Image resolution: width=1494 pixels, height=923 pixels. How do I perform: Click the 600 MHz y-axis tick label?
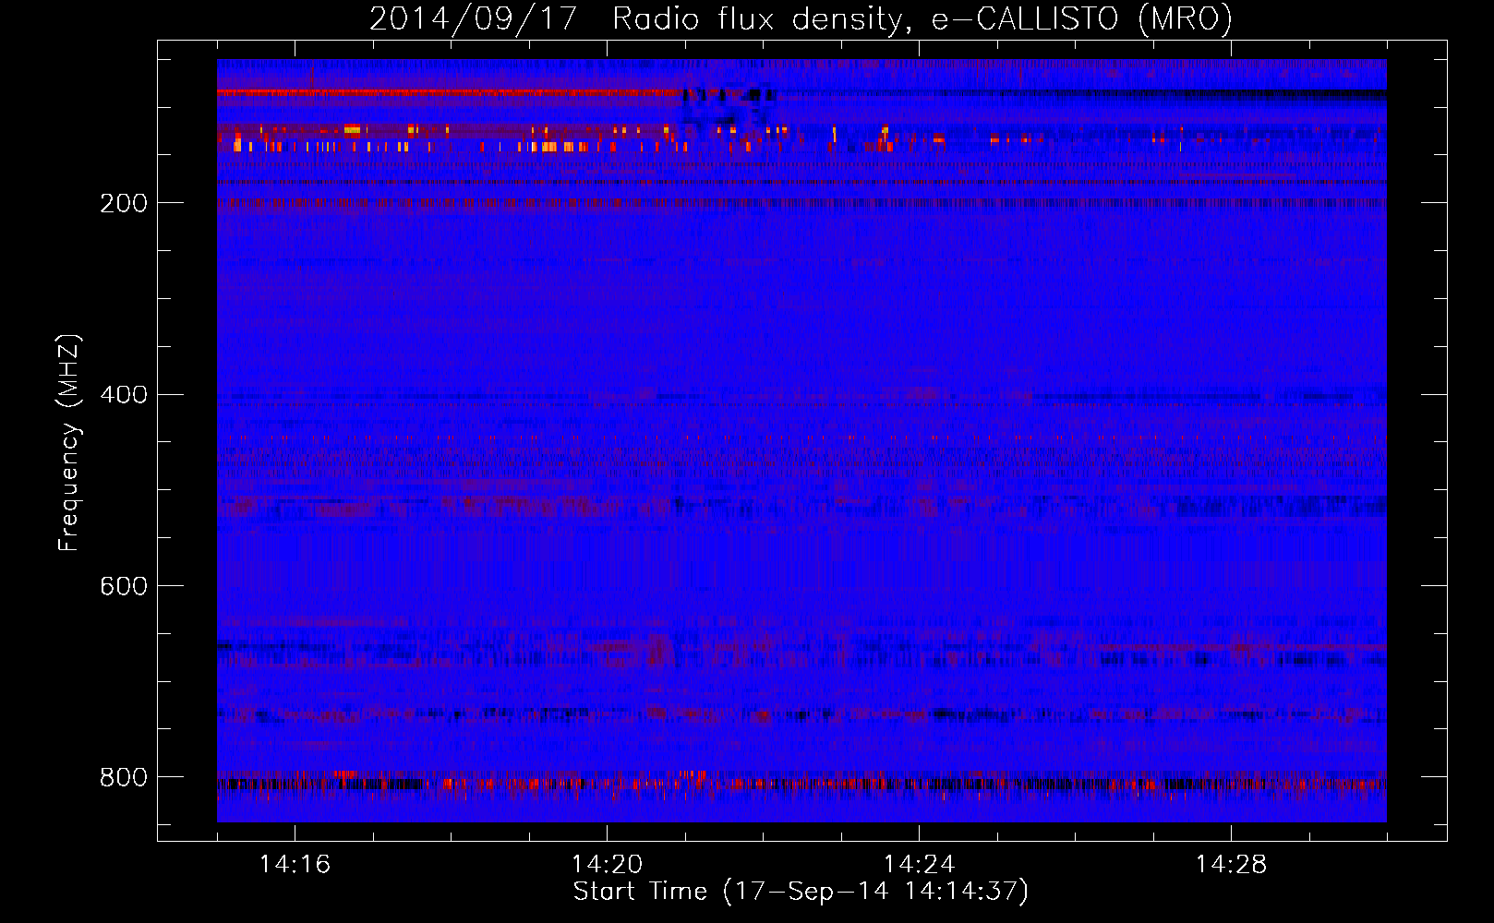tap(124, 586)
